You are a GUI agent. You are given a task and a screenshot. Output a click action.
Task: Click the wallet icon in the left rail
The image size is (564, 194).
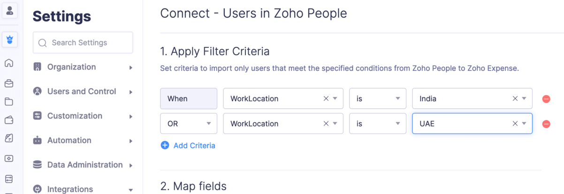(8, 120)
